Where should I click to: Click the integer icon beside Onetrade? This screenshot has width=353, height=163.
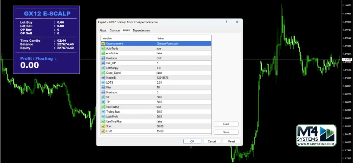pos(103,58)
